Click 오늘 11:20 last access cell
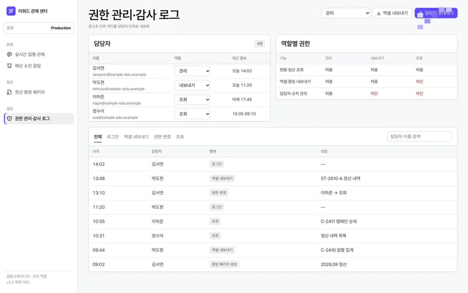 pos(242,85)
